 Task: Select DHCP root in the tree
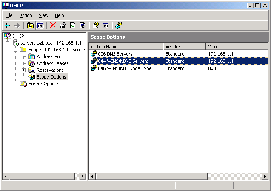(x=18, y=36)
